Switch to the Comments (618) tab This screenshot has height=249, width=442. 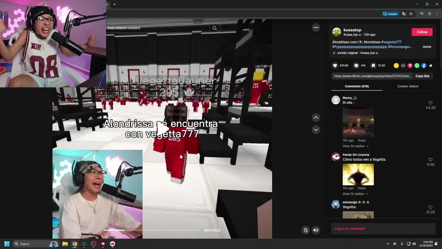point(357,86)
